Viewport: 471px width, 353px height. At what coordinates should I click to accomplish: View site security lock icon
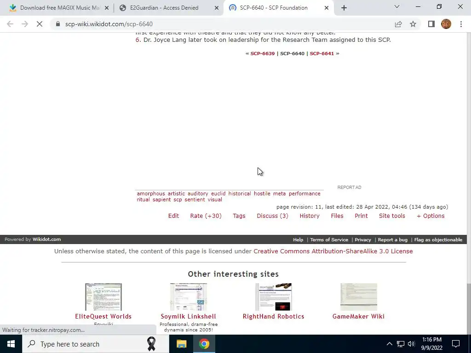[x=58, y=24]
